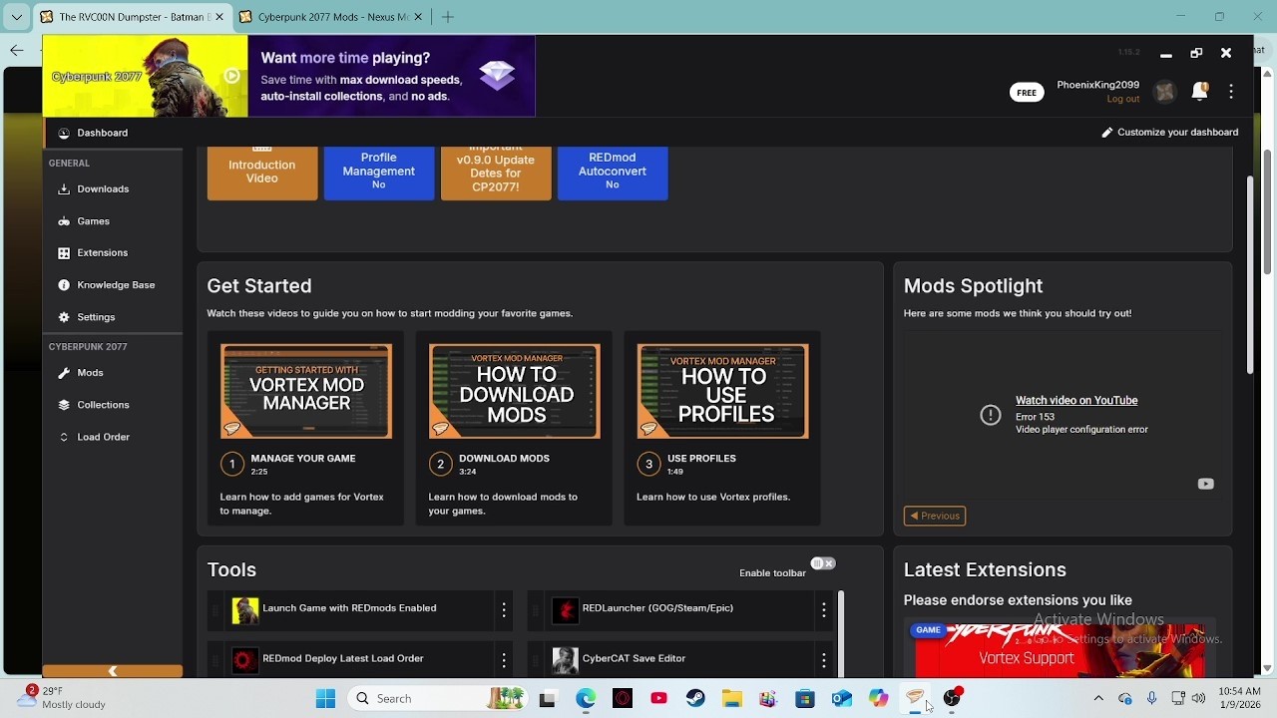The image size is (1277, 718).
Task: Click Customize your dashboard
Action: point(1177,132)
